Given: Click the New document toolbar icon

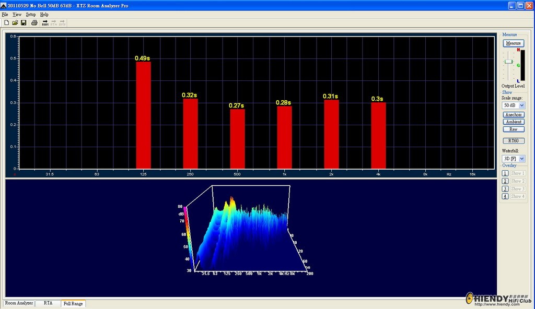Looking at the screenshot, I should [6, 23].
